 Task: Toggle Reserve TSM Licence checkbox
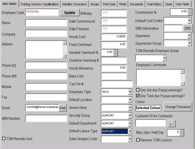[138, 140]
